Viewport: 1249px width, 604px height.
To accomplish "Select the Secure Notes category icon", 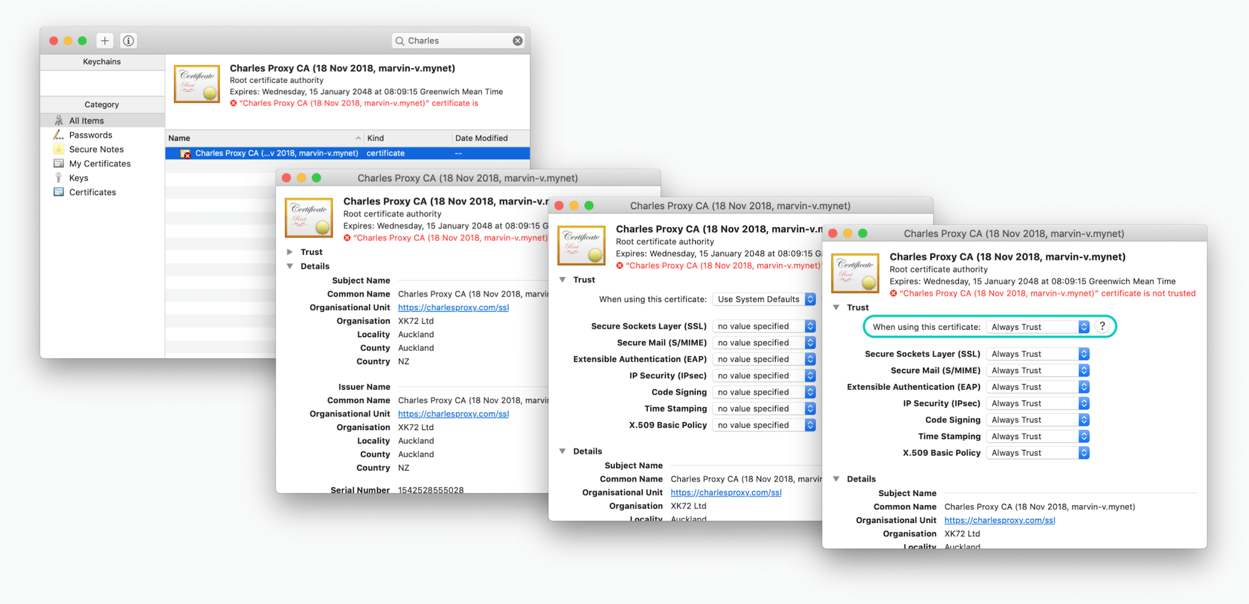I will 59,149.
